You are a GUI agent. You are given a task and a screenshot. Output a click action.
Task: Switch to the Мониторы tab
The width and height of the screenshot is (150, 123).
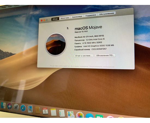pyautogui.click(x=65, y=18)
